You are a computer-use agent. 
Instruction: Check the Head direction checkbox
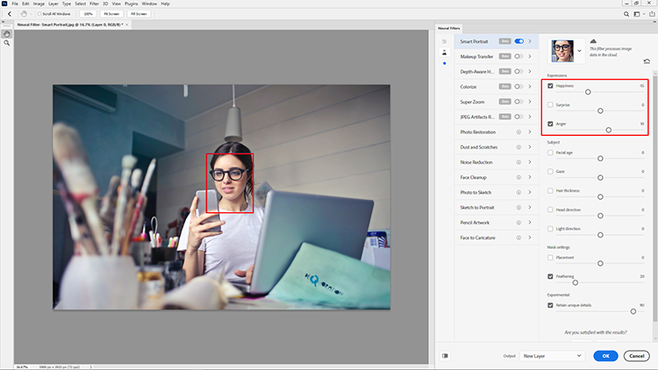coord(550,210)
